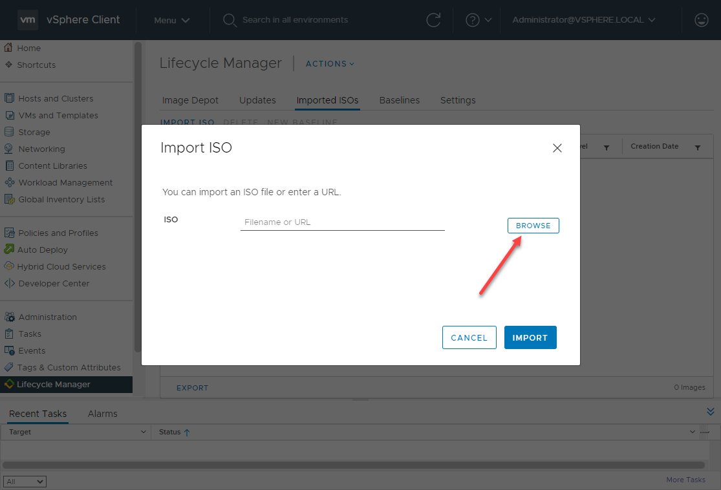
Task: Open Content Libraries in sidebar
Action: click(x=53, y=166)
